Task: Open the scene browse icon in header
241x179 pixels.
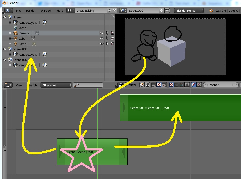Action: [123, 10]
